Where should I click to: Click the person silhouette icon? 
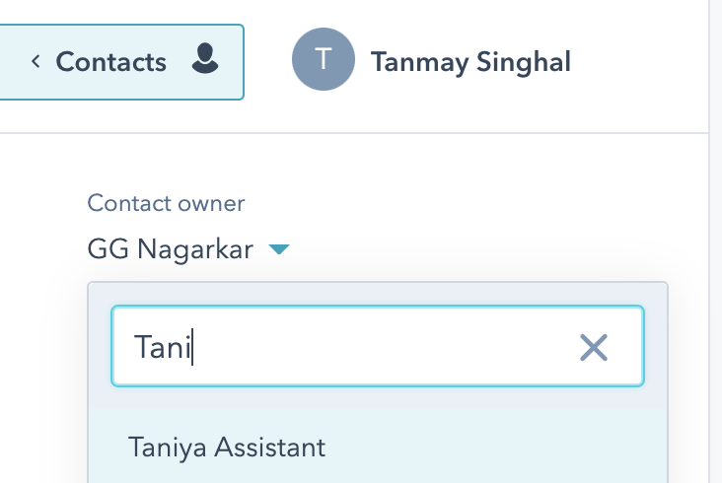click(204, 61)
